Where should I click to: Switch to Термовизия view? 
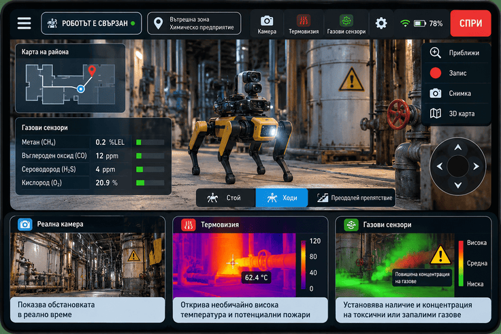(304, 24)
